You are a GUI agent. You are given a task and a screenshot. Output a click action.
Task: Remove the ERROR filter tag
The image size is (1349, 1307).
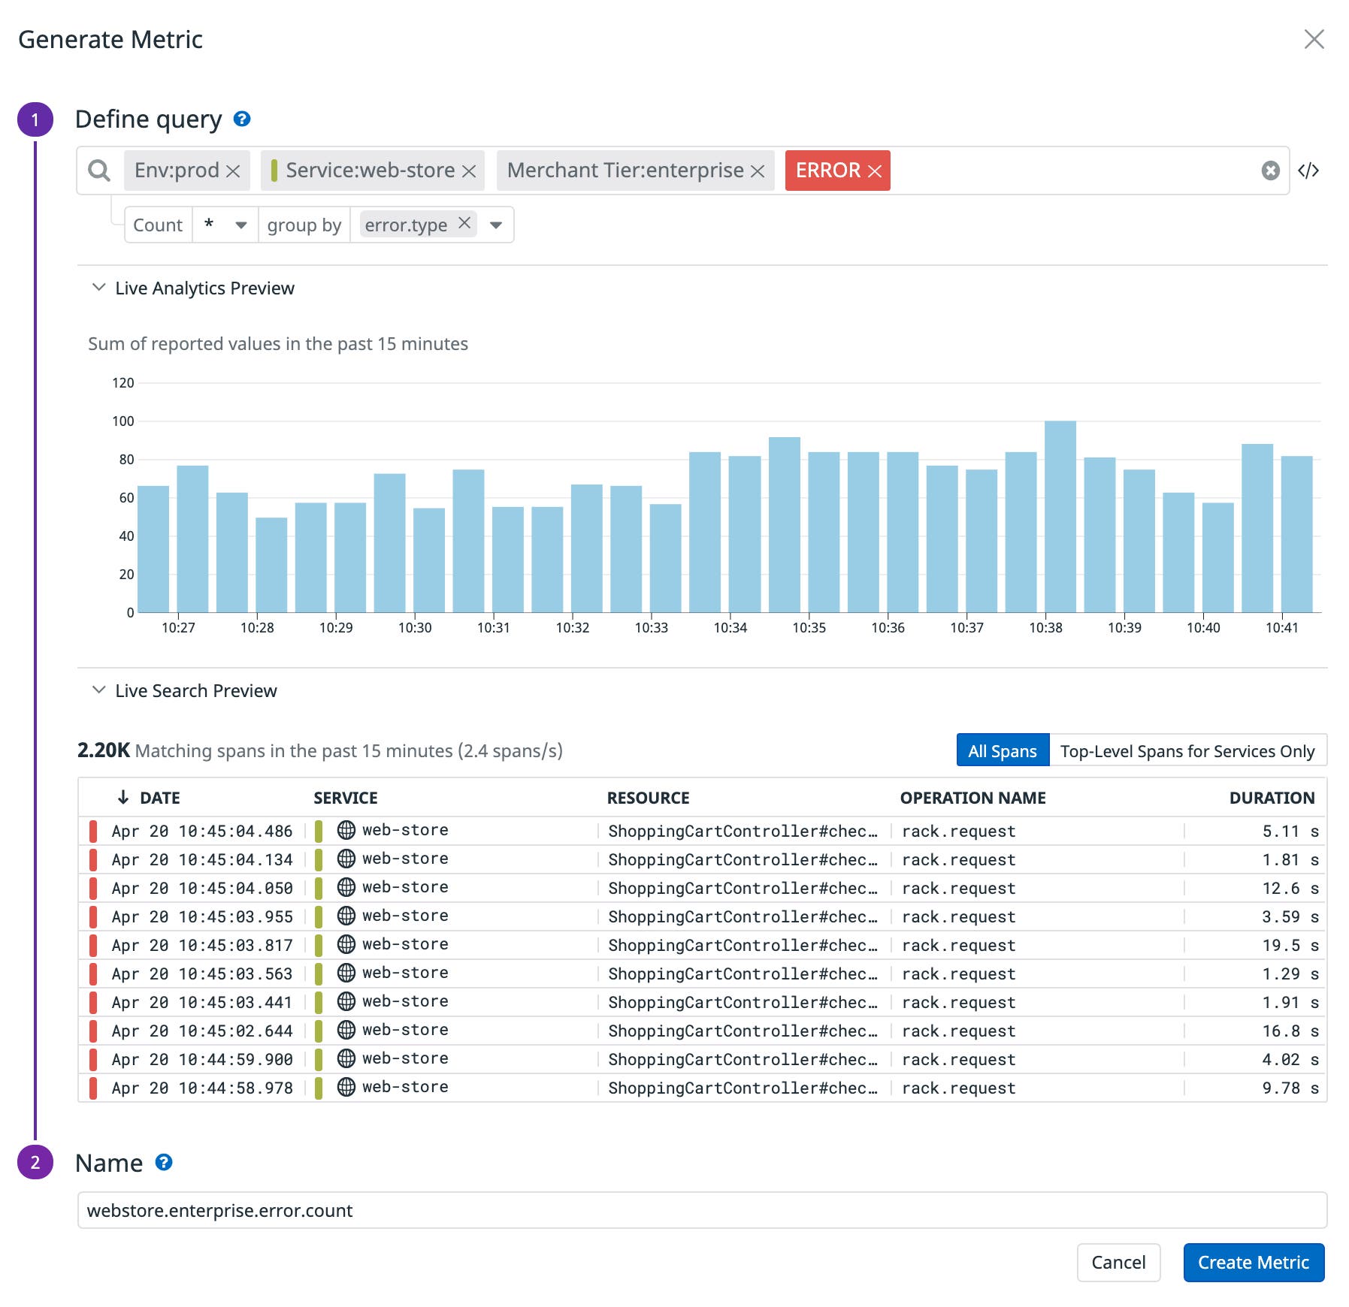pyautogui.click(x=875, y=171)
